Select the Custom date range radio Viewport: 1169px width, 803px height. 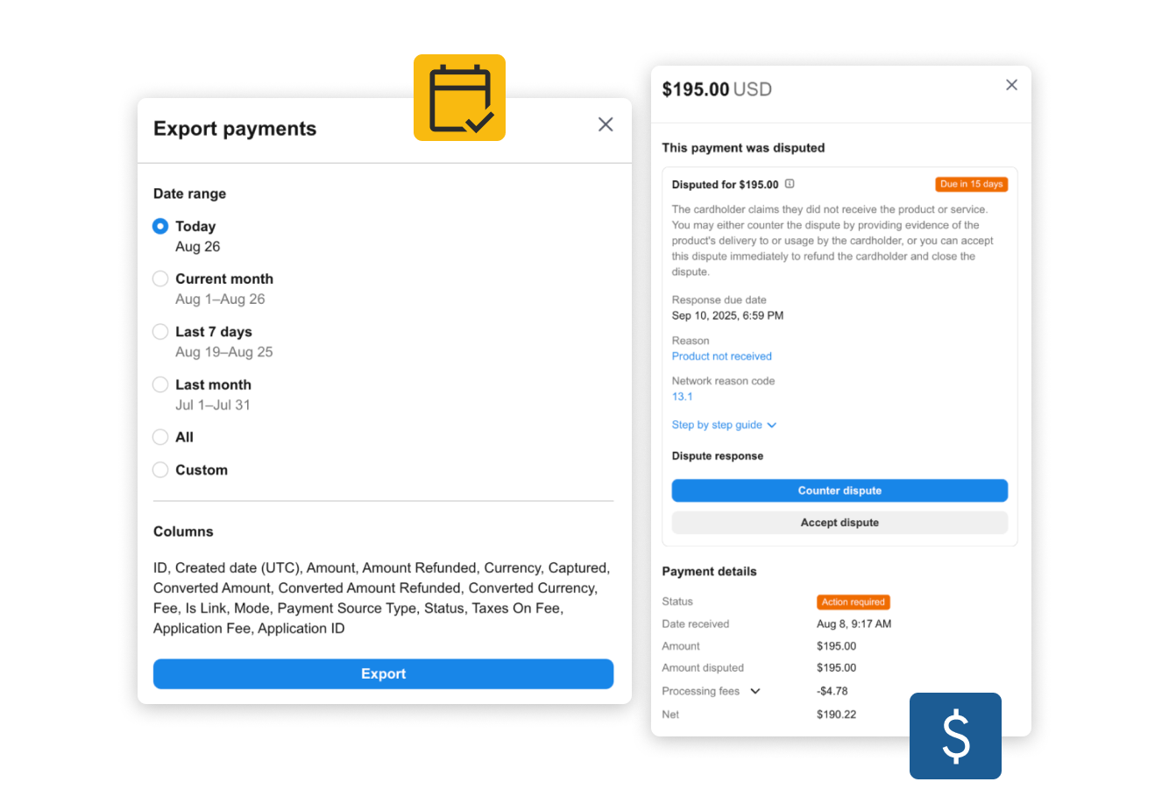160,470
